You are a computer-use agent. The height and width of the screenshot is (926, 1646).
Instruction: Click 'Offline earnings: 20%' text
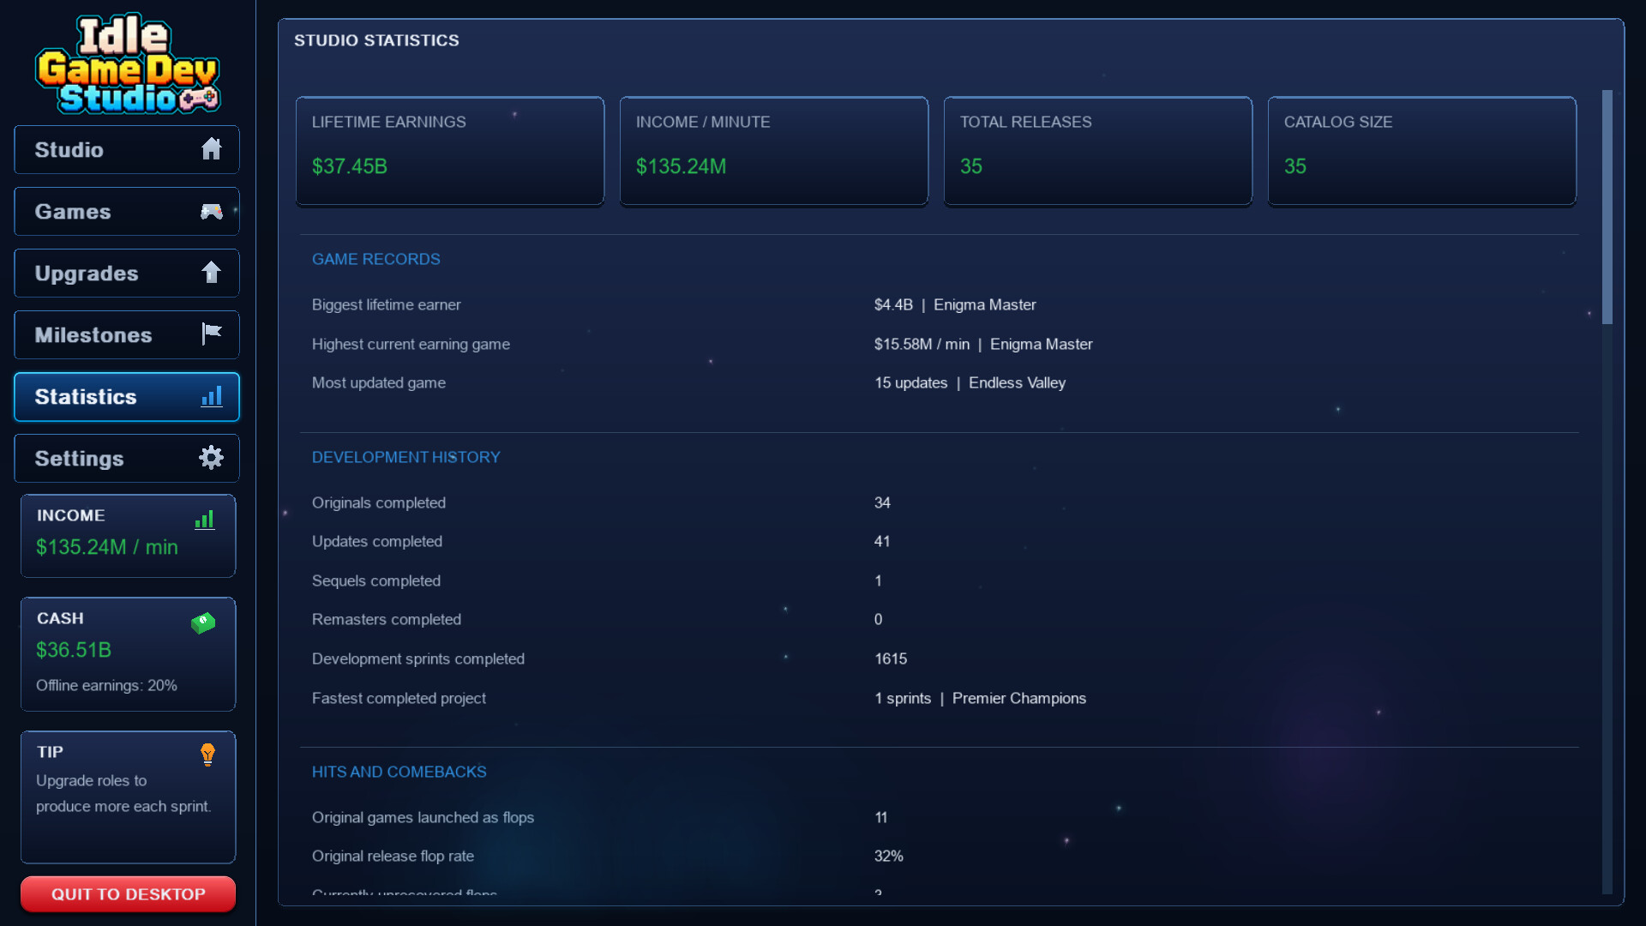(106, 685)
